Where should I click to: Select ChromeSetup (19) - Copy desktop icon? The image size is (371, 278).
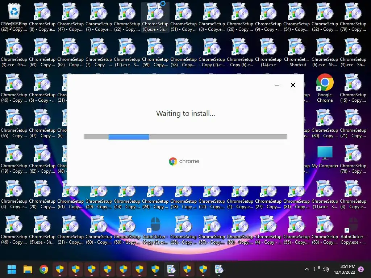point(14,159)
